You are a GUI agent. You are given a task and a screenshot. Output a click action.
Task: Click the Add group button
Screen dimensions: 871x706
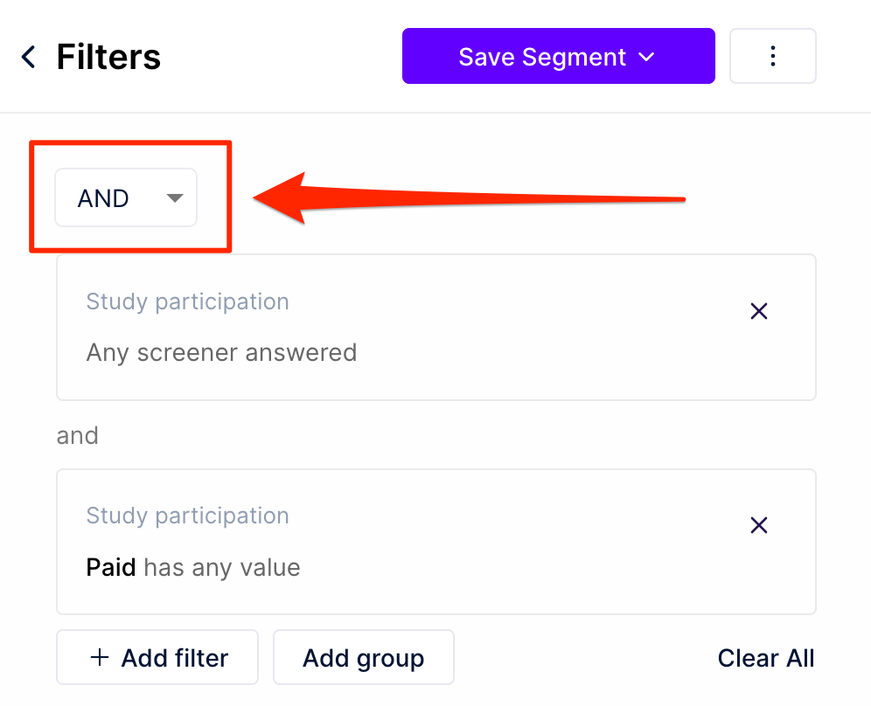click(x=363, y=657)
